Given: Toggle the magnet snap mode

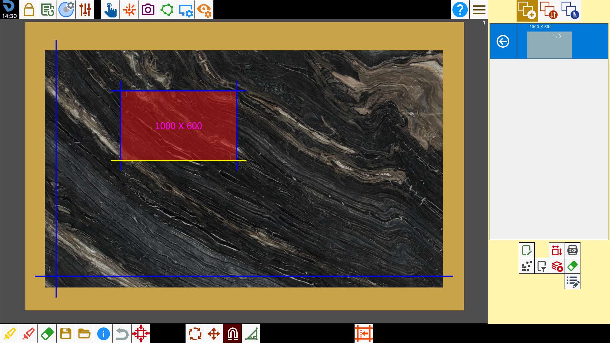Looking at the screenshot, I should coord(232,333).
